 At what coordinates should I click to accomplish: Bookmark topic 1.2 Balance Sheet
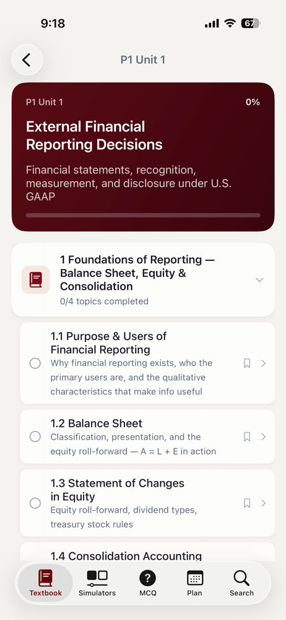(x=247, y=436)
